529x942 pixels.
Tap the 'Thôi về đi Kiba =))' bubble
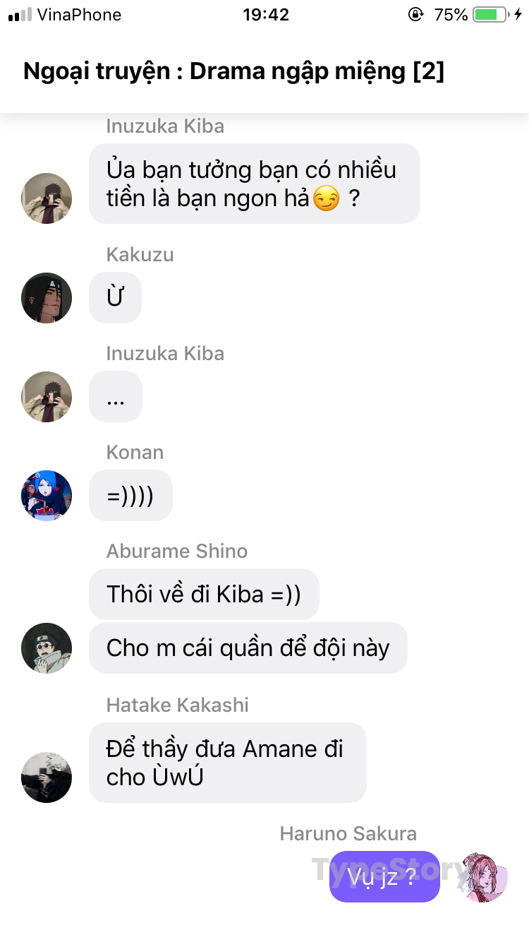tap(204, 594)
